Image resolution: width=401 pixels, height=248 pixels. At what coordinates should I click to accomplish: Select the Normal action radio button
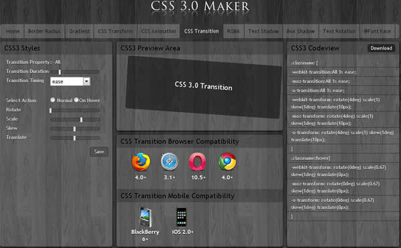53,100
